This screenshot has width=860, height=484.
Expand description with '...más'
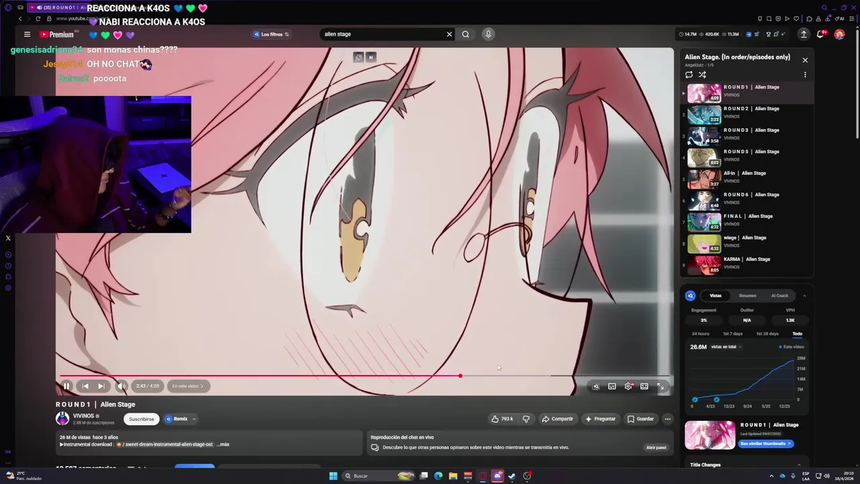[x=222, y=444]
